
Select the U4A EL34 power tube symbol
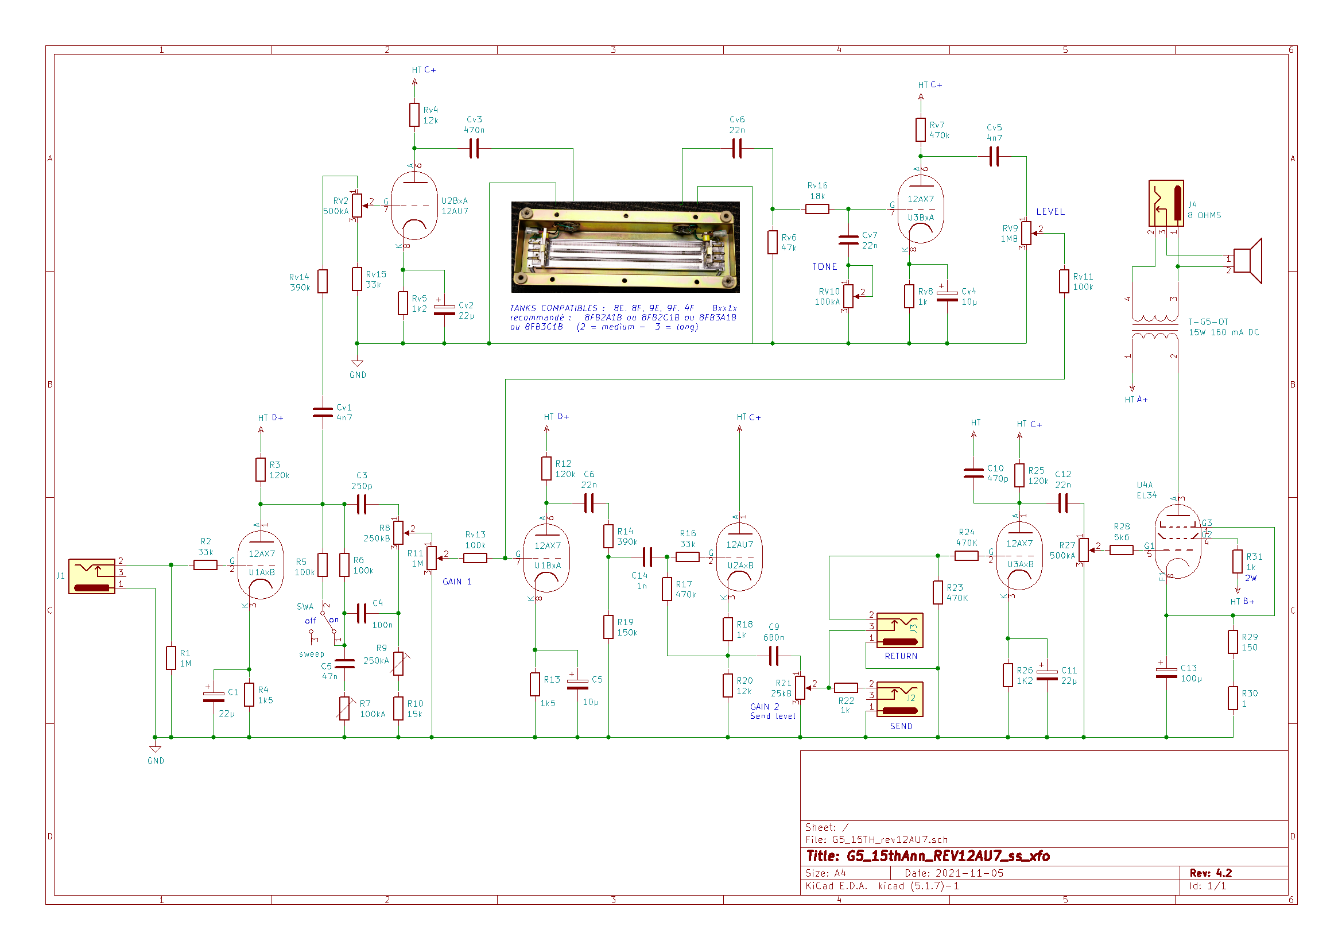coord(1178,541)
